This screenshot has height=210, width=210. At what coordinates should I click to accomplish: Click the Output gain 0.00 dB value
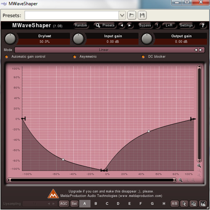coord(181,42)
